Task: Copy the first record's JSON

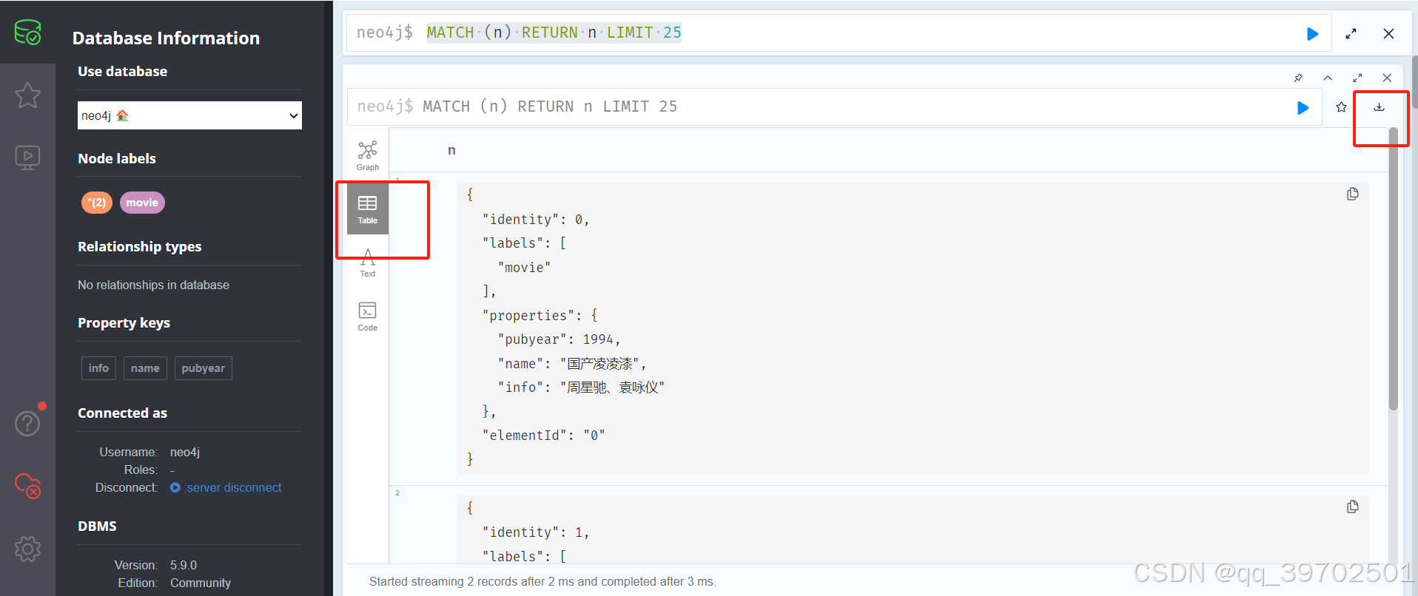Action: (1353, 194)
